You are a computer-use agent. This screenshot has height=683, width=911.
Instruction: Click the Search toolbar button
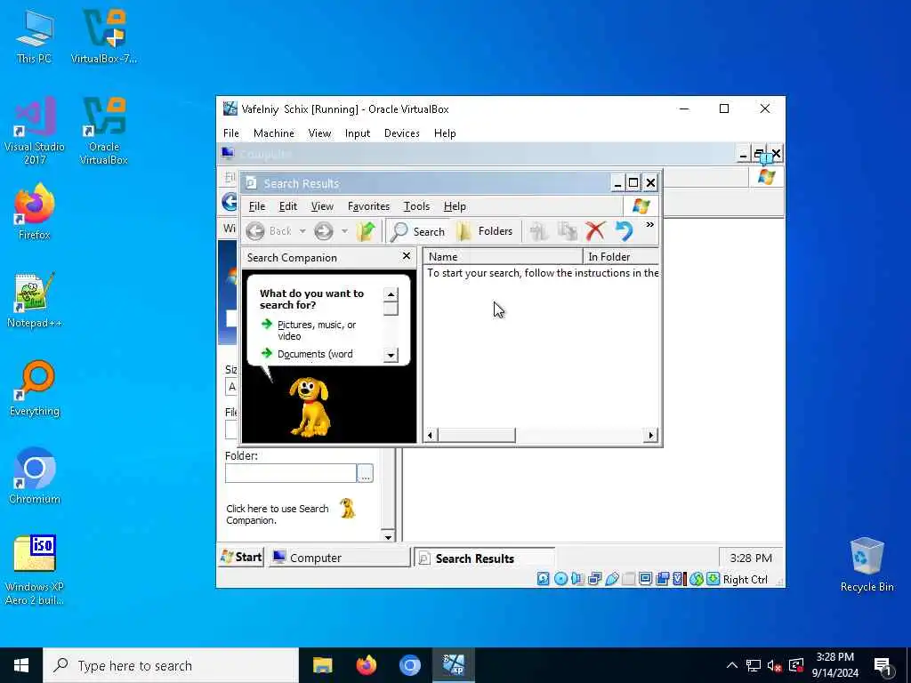[x=418, y=231]
